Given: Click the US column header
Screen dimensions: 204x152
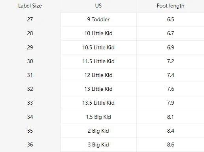Looking at the screenshot, I should pos(98,6).
